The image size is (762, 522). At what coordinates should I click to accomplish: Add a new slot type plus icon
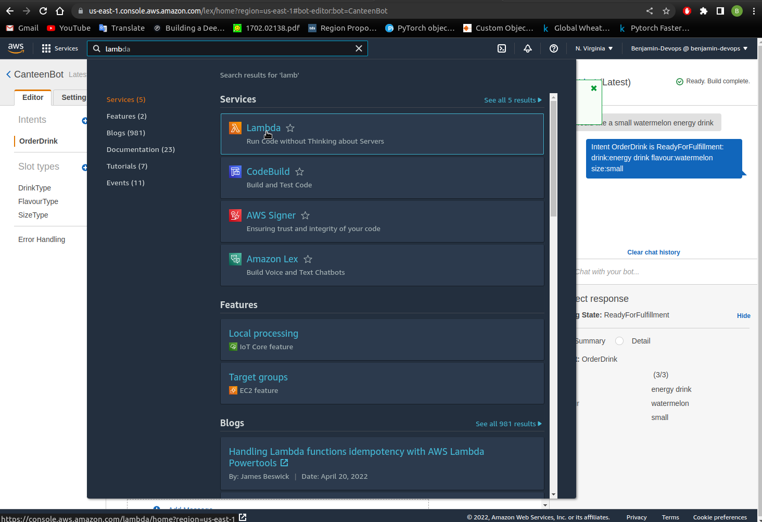click(x=84, y=168)
